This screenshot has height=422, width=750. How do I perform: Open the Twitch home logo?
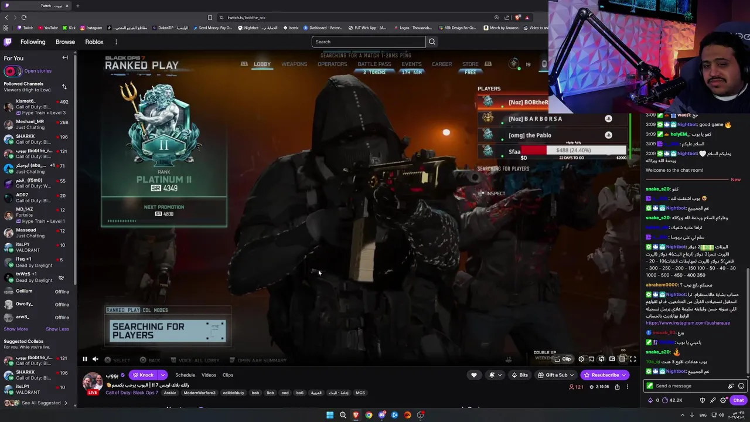[x=8, y=42]
